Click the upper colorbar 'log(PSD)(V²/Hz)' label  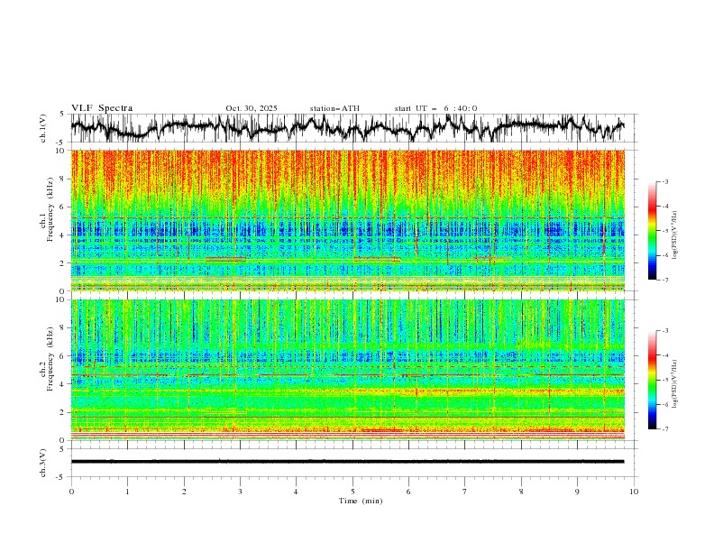coord(675,235)
